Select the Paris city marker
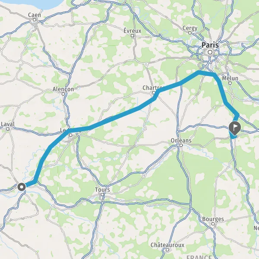 tap(210, 52)
